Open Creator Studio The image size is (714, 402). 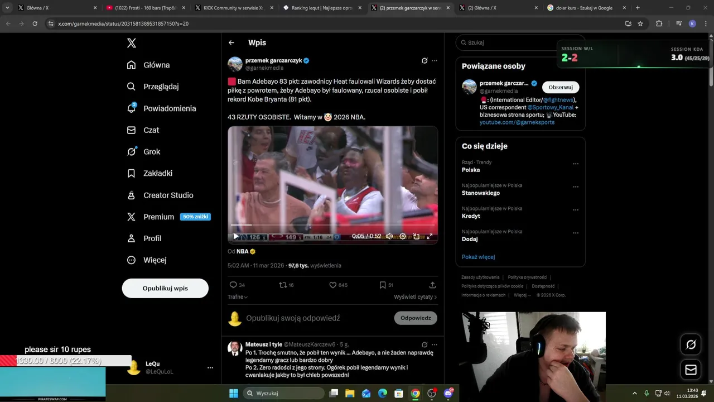tap(160, 195)
